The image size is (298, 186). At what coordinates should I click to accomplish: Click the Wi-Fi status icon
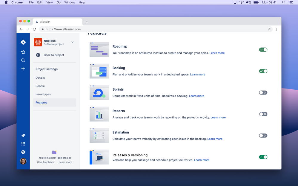(242, 2)
